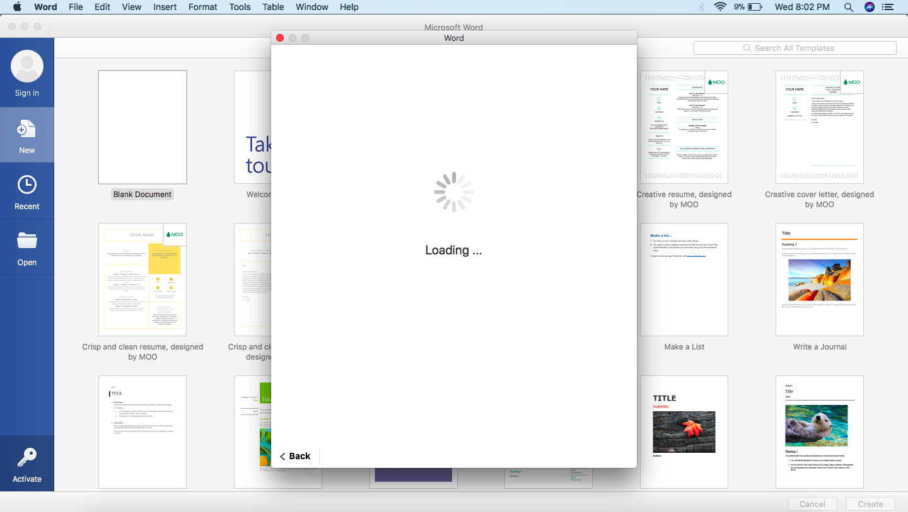This screenshot has width=908, height=512.
Task: Click in Search All Templates field
Action: (794, 48)
